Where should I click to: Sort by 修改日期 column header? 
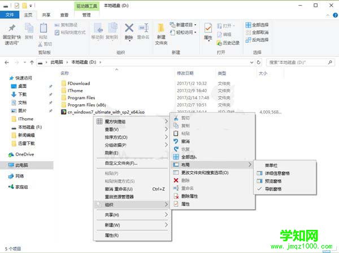coord(185,73)
